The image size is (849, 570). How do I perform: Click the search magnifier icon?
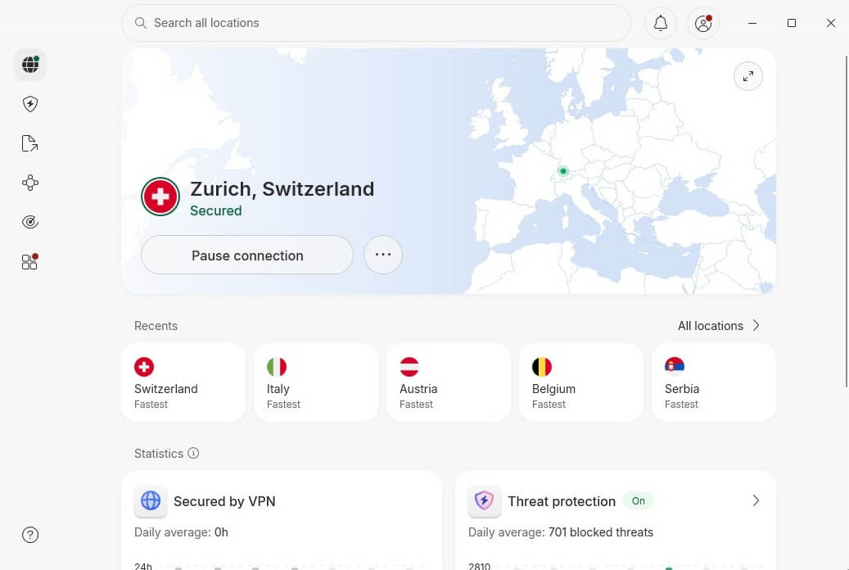pos(141,23)
